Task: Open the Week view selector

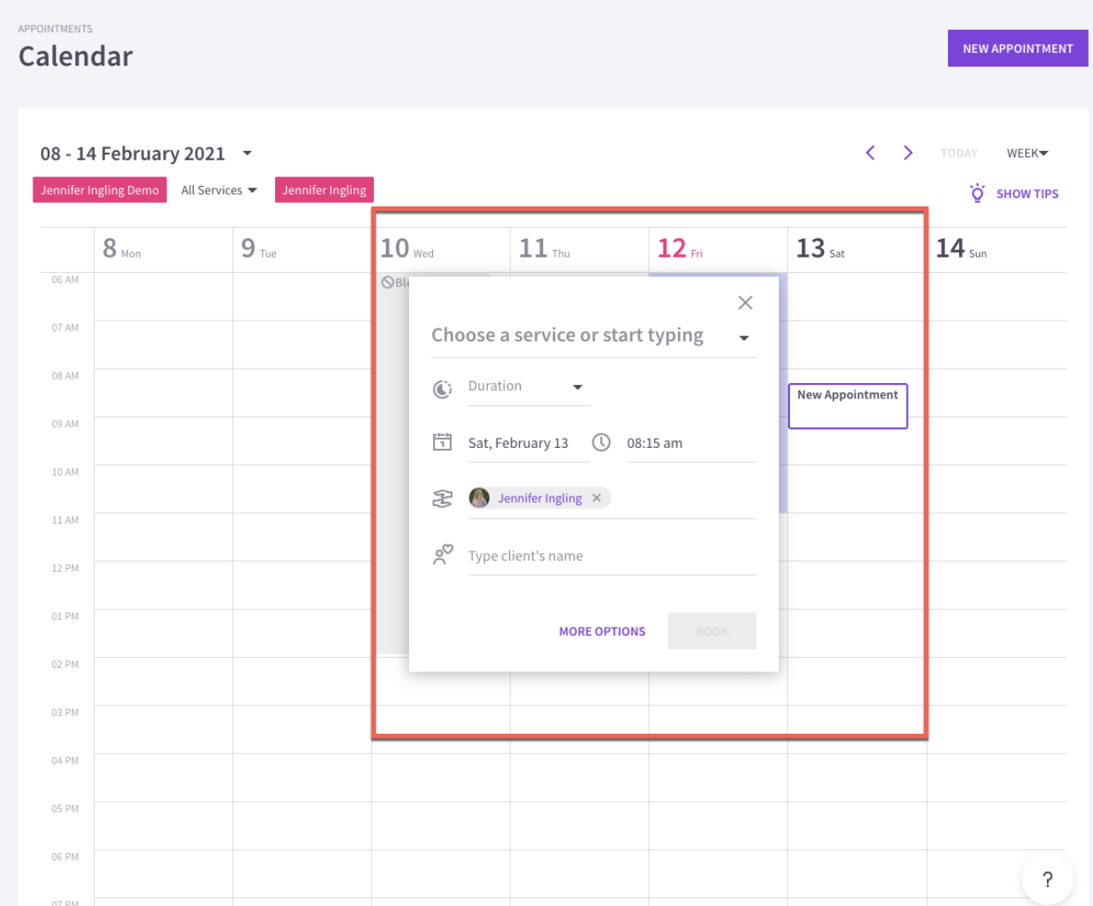Action: (x=1026, y=153)
